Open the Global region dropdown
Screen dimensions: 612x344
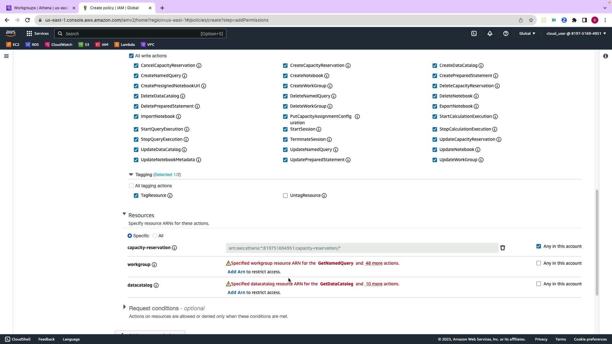pos(527,33)
